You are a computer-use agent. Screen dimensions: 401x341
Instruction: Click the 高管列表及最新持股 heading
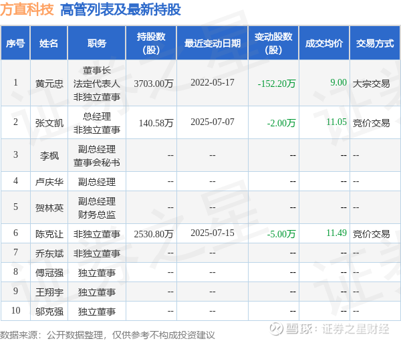[121, 10]
